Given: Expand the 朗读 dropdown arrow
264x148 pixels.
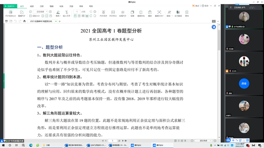Looking at the screenshot, I should 172,16.
